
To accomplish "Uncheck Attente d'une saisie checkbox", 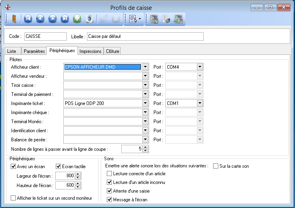I will click(109, 191).
